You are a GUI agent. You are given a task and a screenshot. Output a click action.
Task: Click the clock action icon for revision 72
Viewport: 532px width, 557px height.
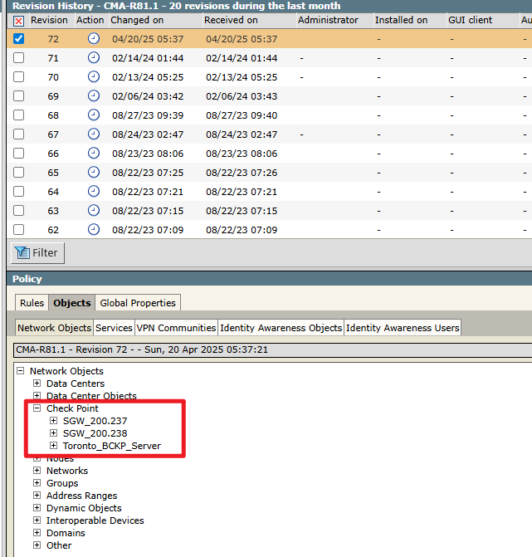93,39
